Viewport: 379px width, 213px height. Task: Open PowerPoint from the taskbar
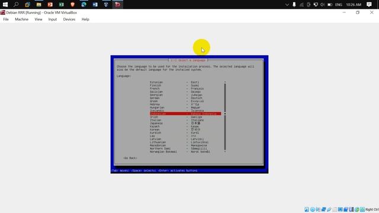click(x=50, y=4)
